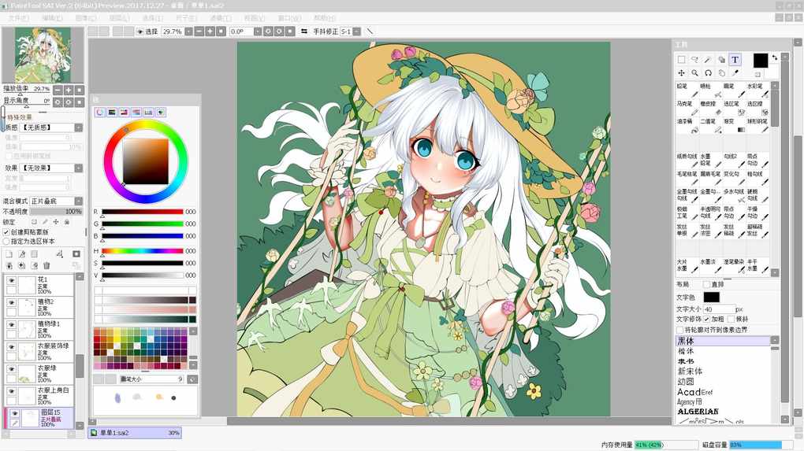Image resolution: width=804 pixels, height=451 pixels.
Task: Open the 效果 effect dropdown
Action: [x=79, y=168]
